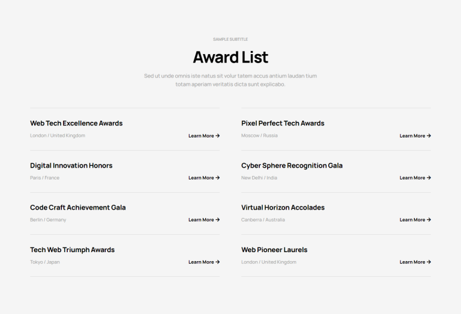Select the Cyber Sphere Recognition Gala title
Screen dimensions: 461x314
coord(292,165)
